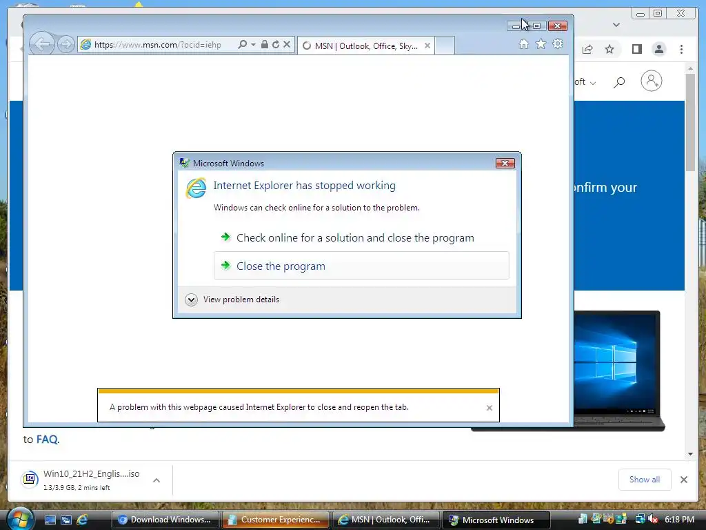Switch to Microsoft Windows taskbar button
The width and height of the screenshot is (706, 530).
tap(496, 520)
